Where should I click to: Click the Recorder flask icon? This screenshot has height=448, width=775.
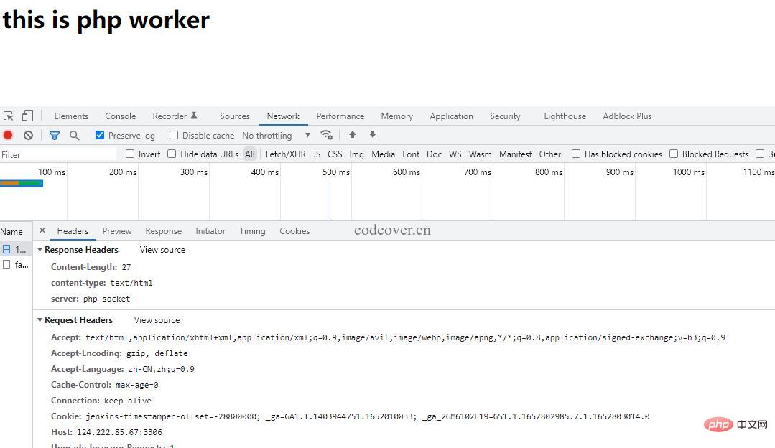pos(194,116)
